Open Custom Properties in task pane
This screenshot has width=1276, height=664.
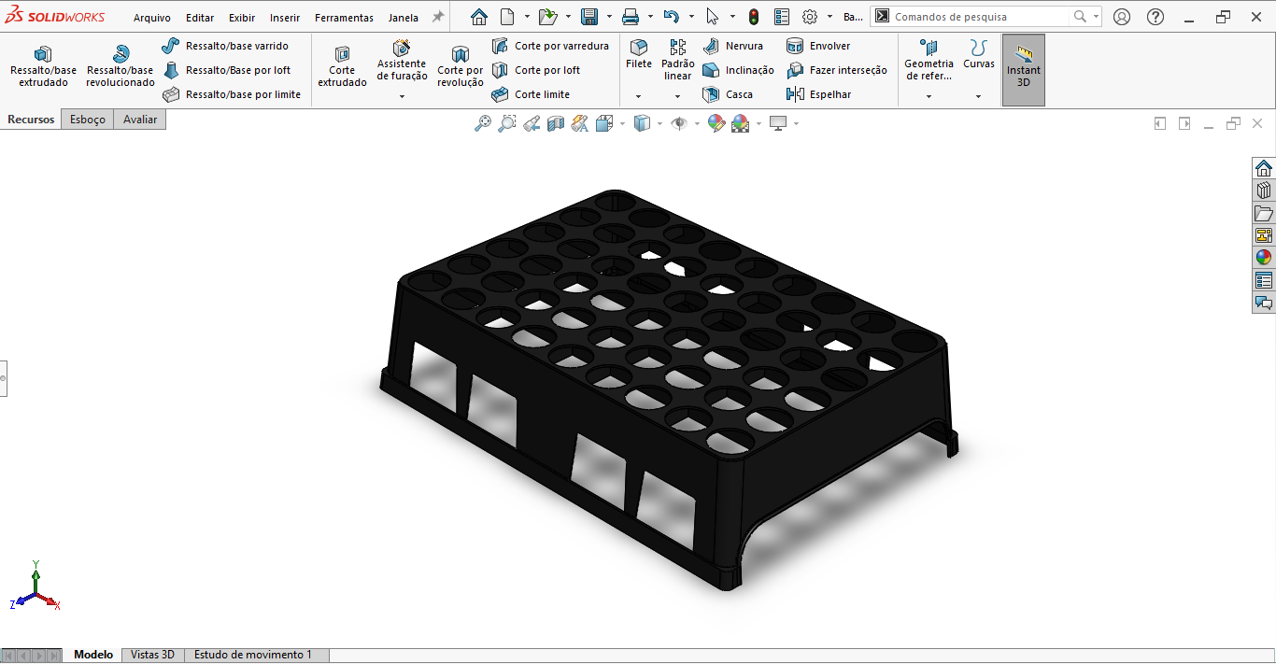pyautogui.click(x=1264, y=280)
